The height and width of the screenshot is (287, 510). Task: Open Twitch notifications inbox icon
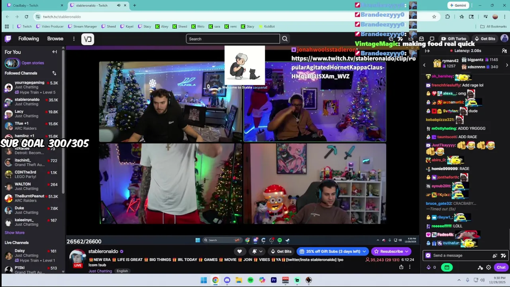[422, 39]
